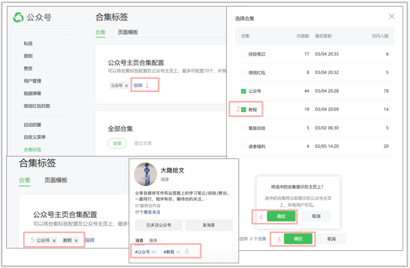The height and width of the screenshot is (268, 410).
Task: Switch to 页面模板 tab in bottom-left panel
Action: (x=56, y=180)
